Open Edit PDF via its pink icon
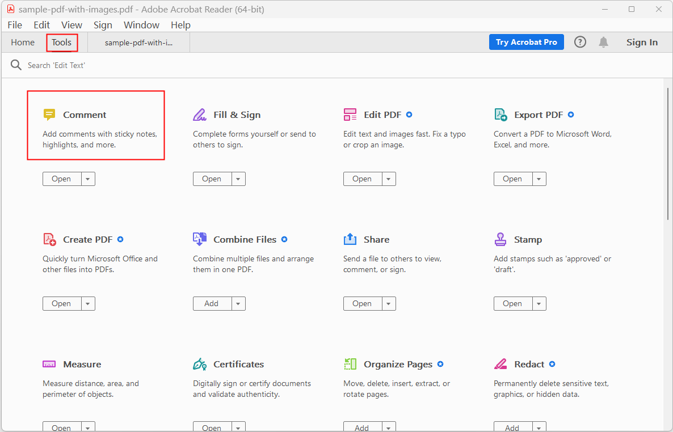 (350, 114)
